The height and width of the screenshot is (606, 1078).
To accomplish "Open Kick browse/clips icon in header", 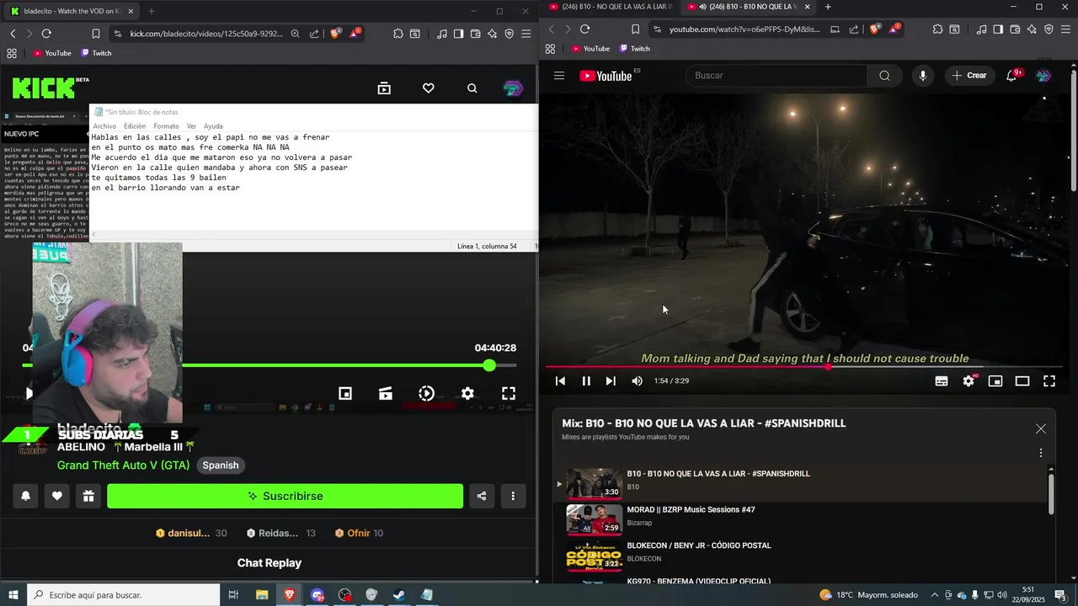I will point(384,88).
